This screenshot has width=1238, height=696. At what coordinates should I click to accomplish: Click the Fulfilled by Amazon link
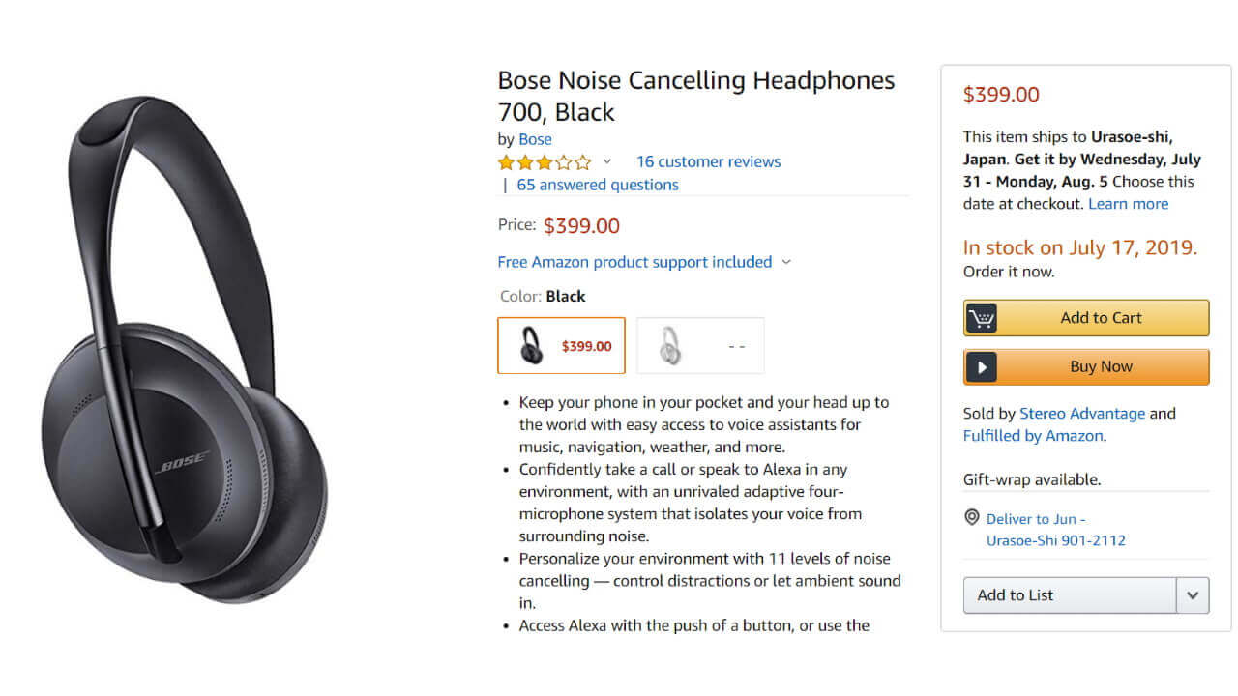(1033, 436)
